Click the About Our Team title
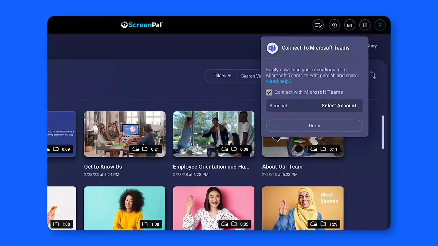 (x=282, y=167)
